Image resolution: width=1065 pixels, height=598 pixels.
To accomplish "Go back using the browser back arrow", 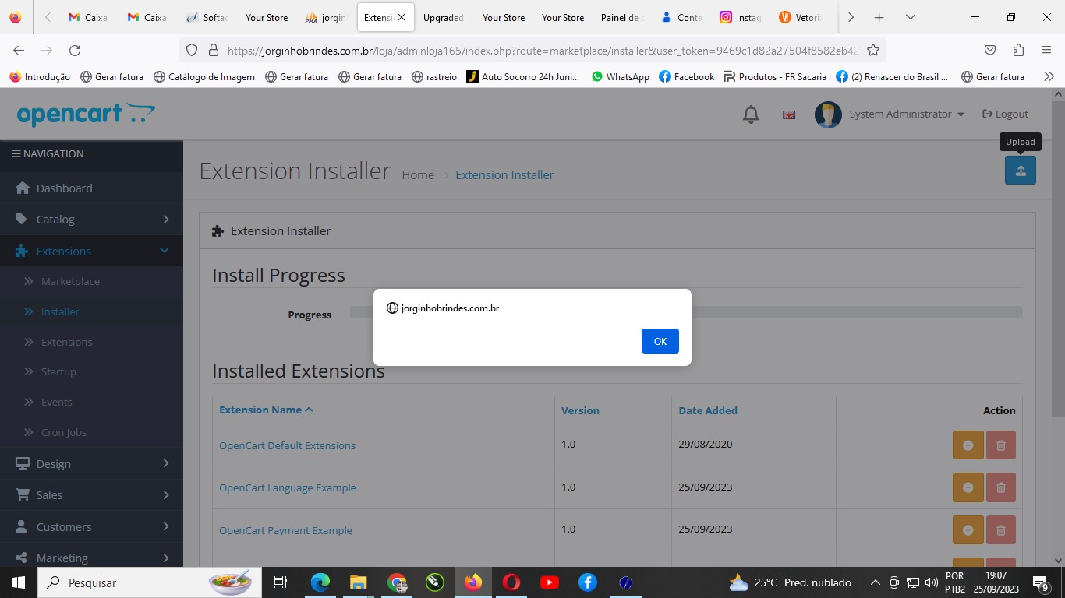I will click(x=19, y=51).
